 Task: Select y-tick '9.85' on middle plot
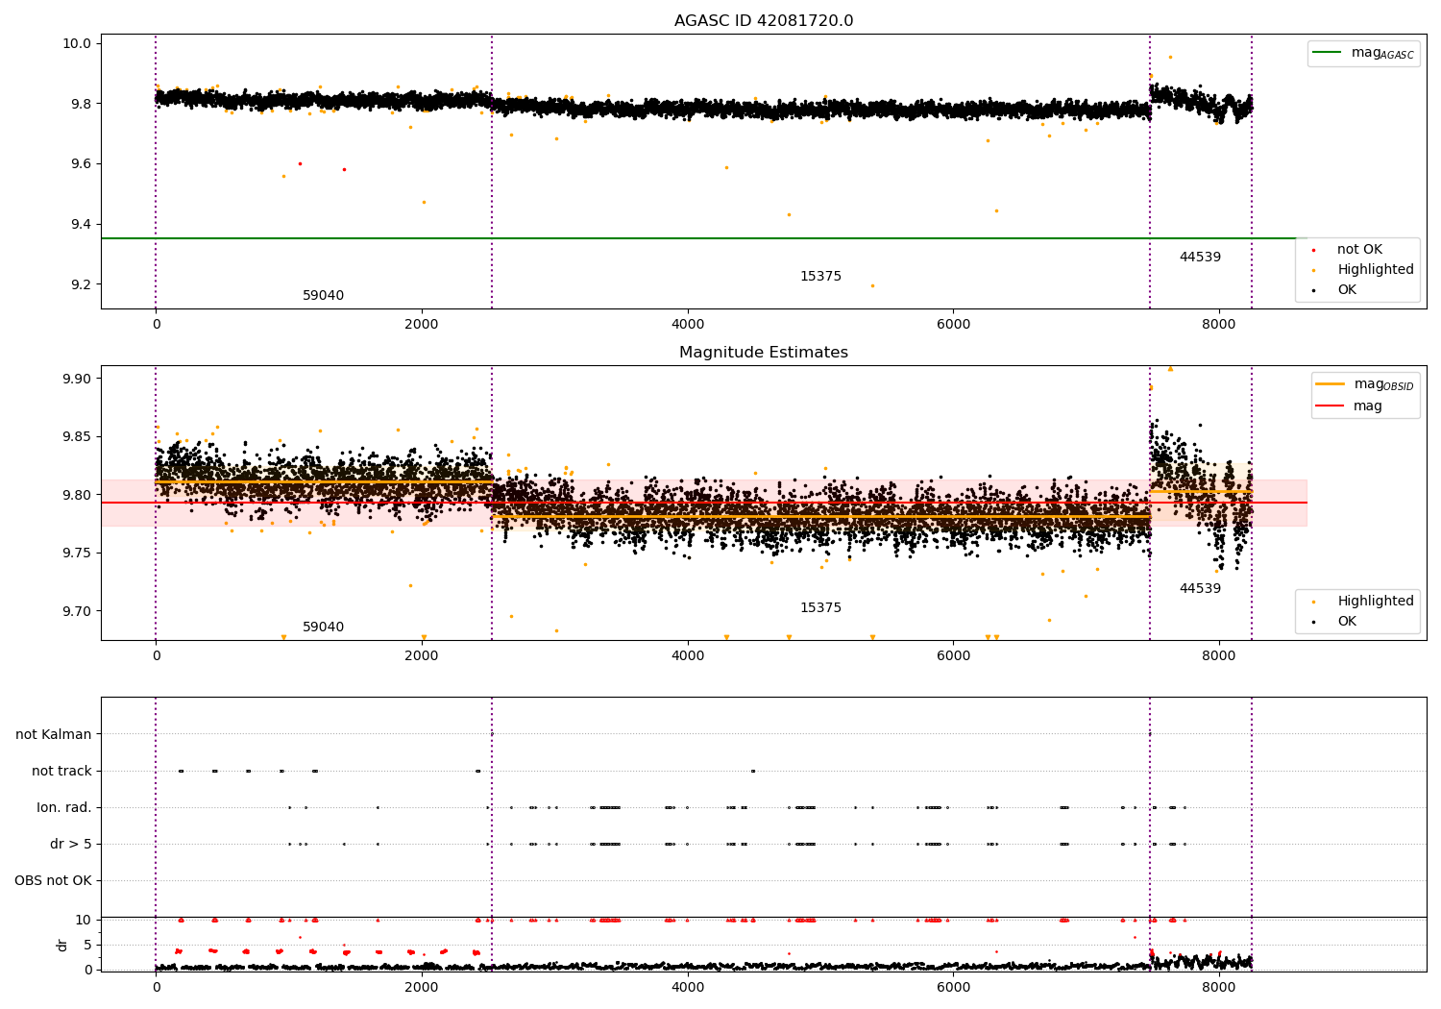click(x=77, y=437)
